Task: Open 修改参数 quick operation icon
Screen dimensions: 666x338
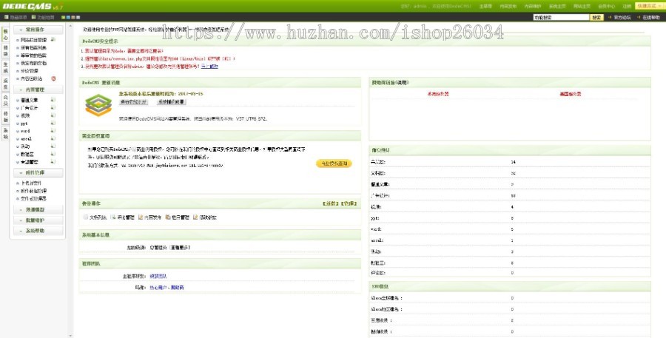Action: pos(195,217)
